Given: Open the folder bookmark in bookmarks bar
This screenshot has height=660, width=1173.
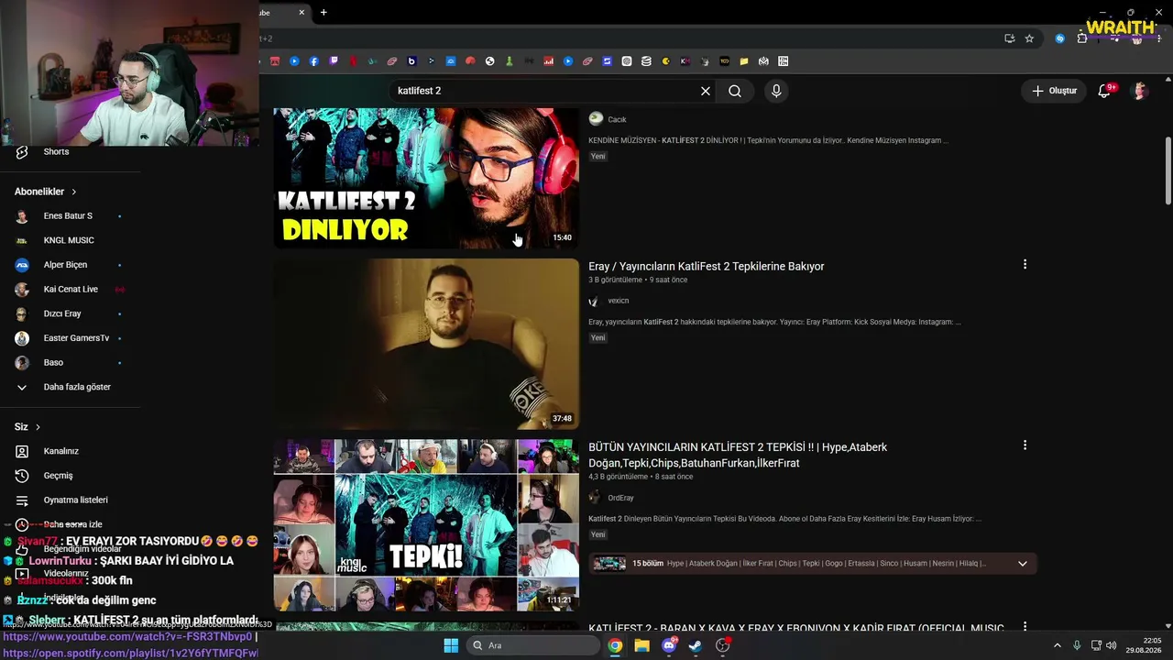Looking at the screenshot, I should [744, 61].
